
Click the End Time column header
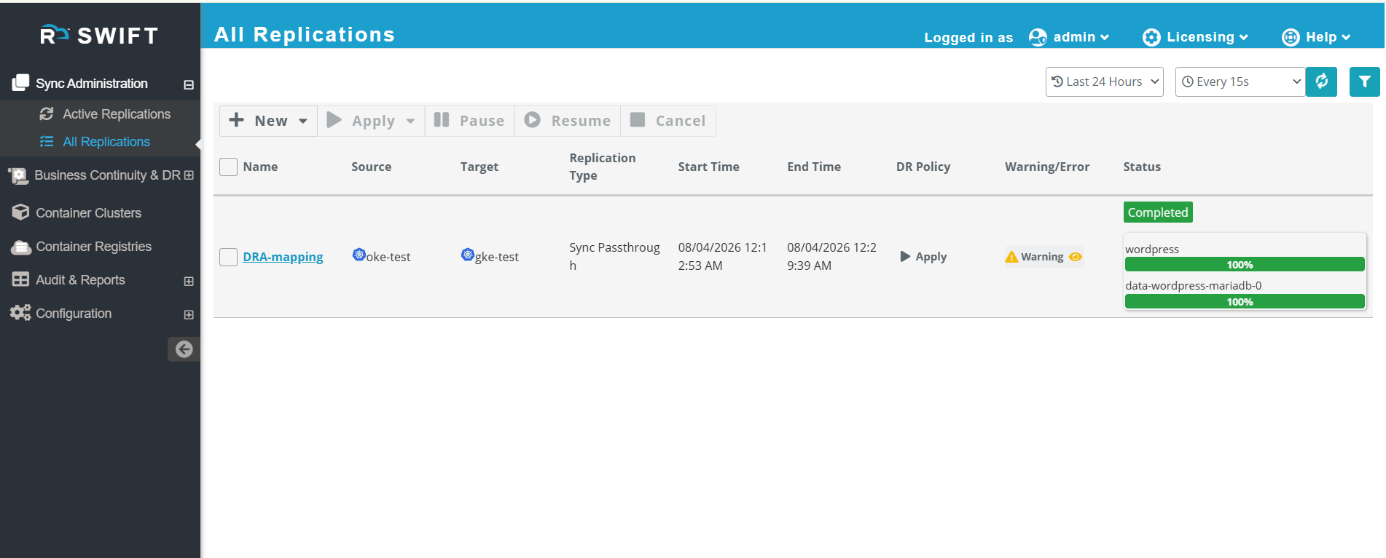pyautogui.click(x=814, y=167)
